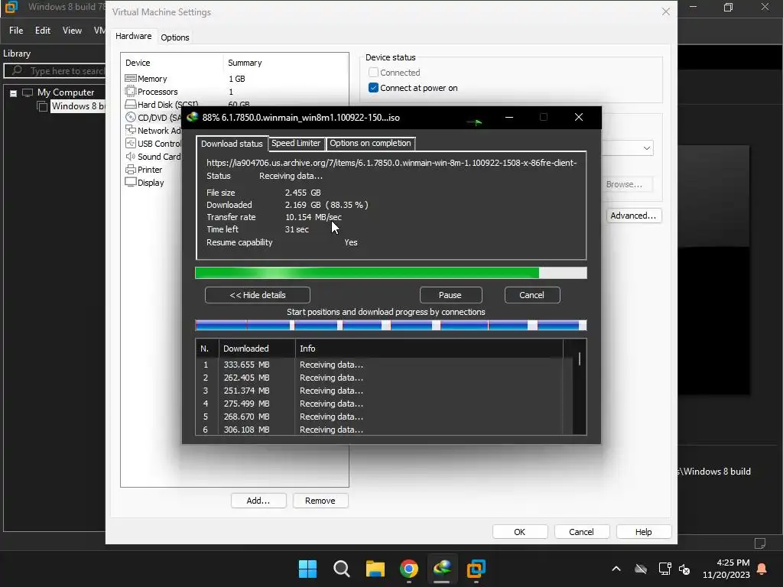This screenshot has height=587, width=783.
Task: Switch to VMware Workstation in taskbar
Action: coord(476,569)
